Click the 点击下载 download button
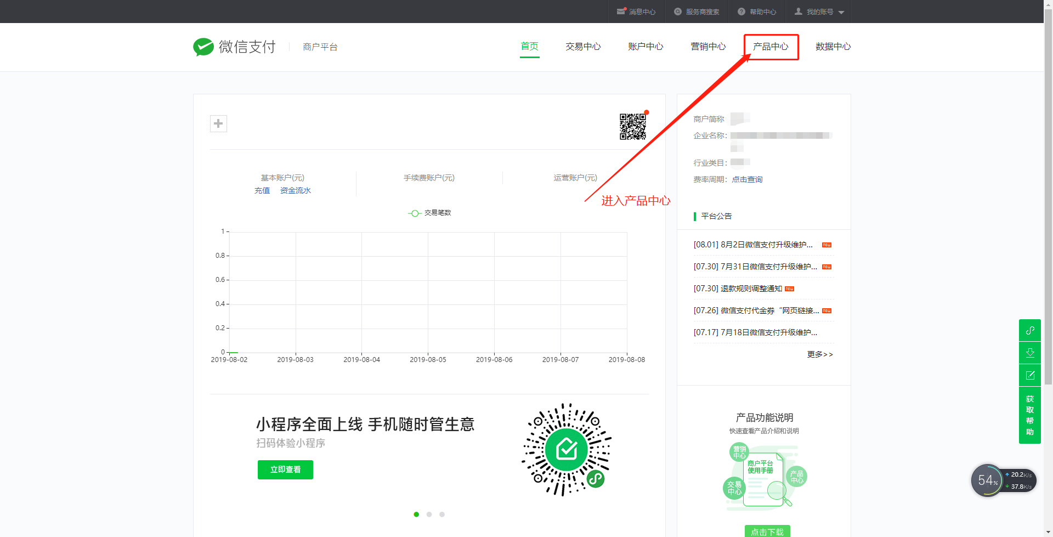Viewport: 1053px width, 537px height. (x=767, y=531)
